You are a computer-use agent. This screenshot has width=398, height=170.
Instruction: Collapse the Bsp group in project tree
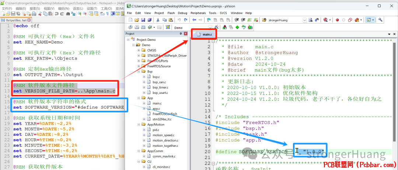pyautogui.click(x=139, y=71)
